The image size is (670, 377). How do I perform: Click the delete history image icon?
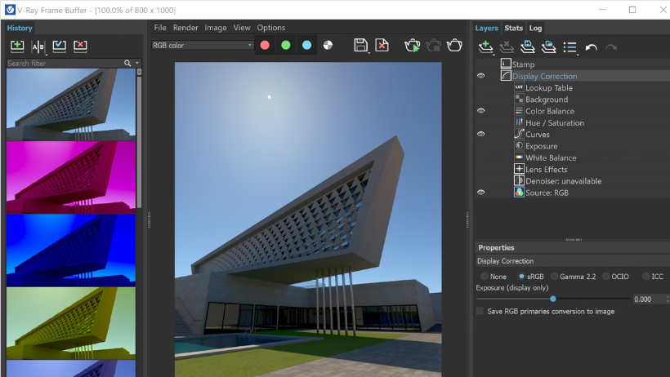tap(80, 47)
